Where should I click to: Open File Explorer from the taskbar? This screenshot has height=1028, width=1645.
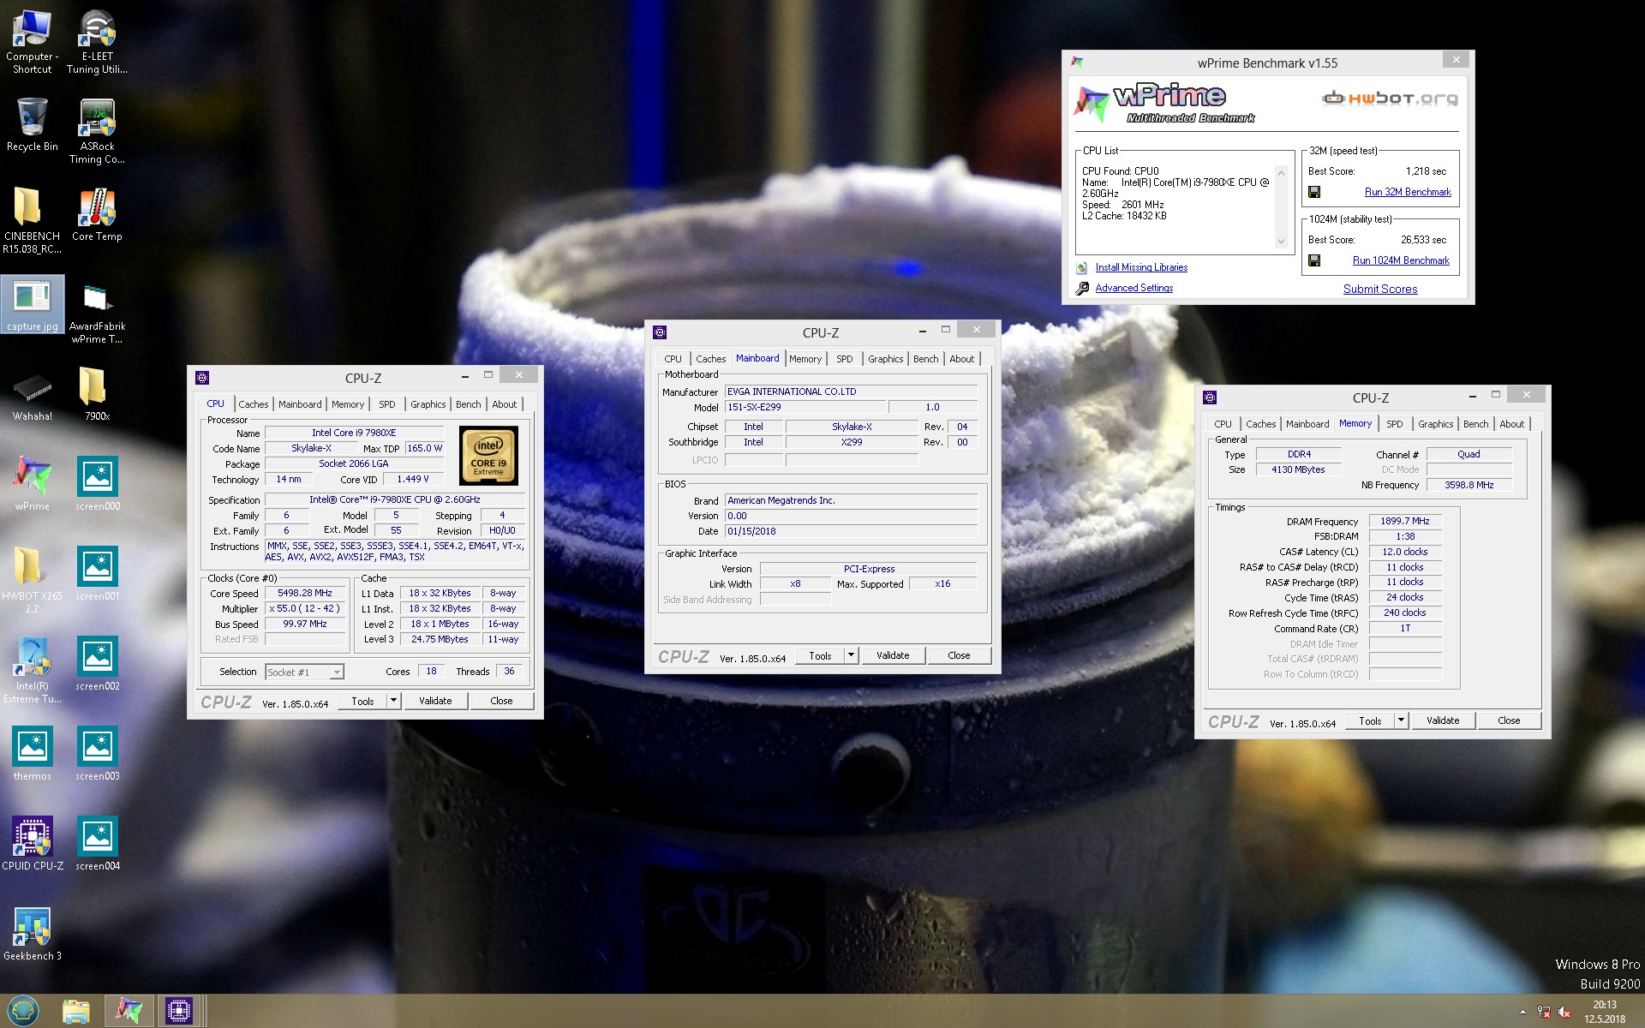(x=76, y=1012)
